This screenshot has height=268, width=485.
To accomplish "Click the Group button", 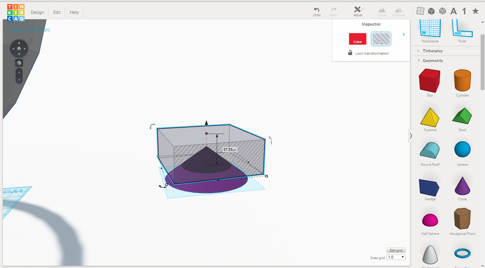I will coord(382,12).
